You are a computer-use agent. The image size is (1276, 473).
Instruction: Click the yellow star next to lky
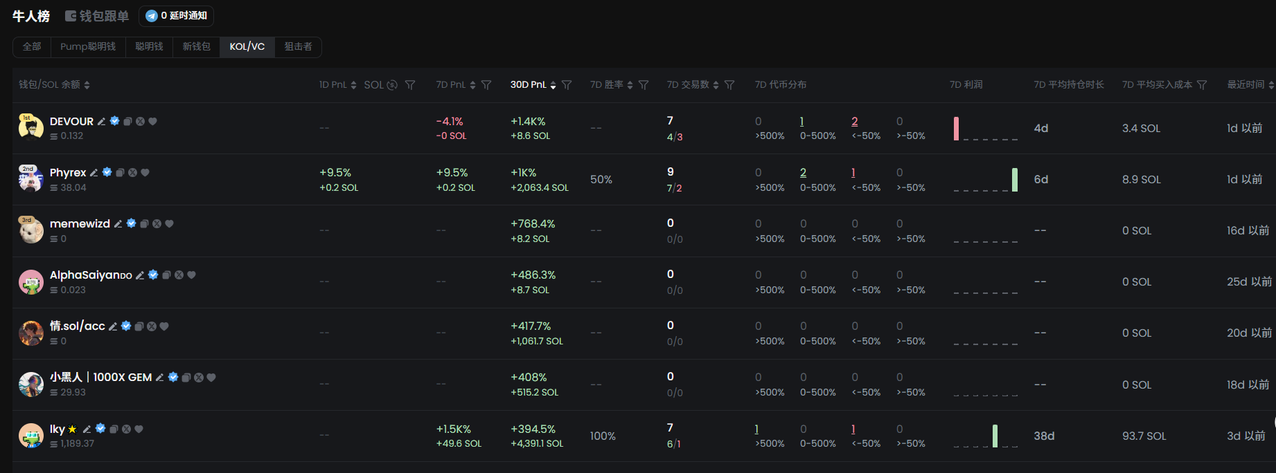72,429
